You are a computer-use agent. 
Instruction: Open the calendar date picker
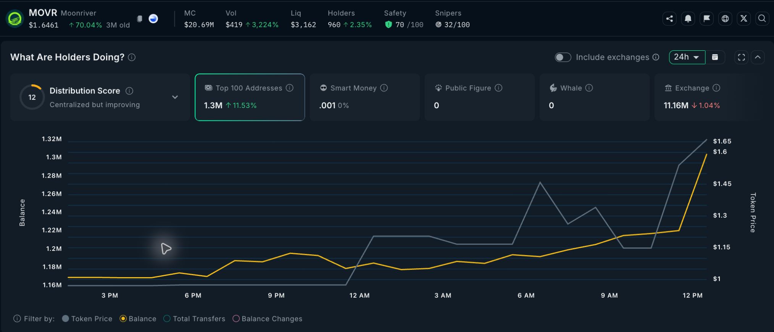tap(715, 57)
